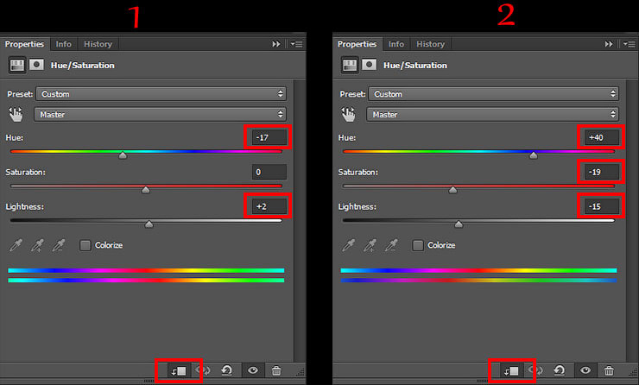Viewport: 639px width, 385px height.
Task: Switch to the Info tab in panel 2
Action: tap(396, 44)
